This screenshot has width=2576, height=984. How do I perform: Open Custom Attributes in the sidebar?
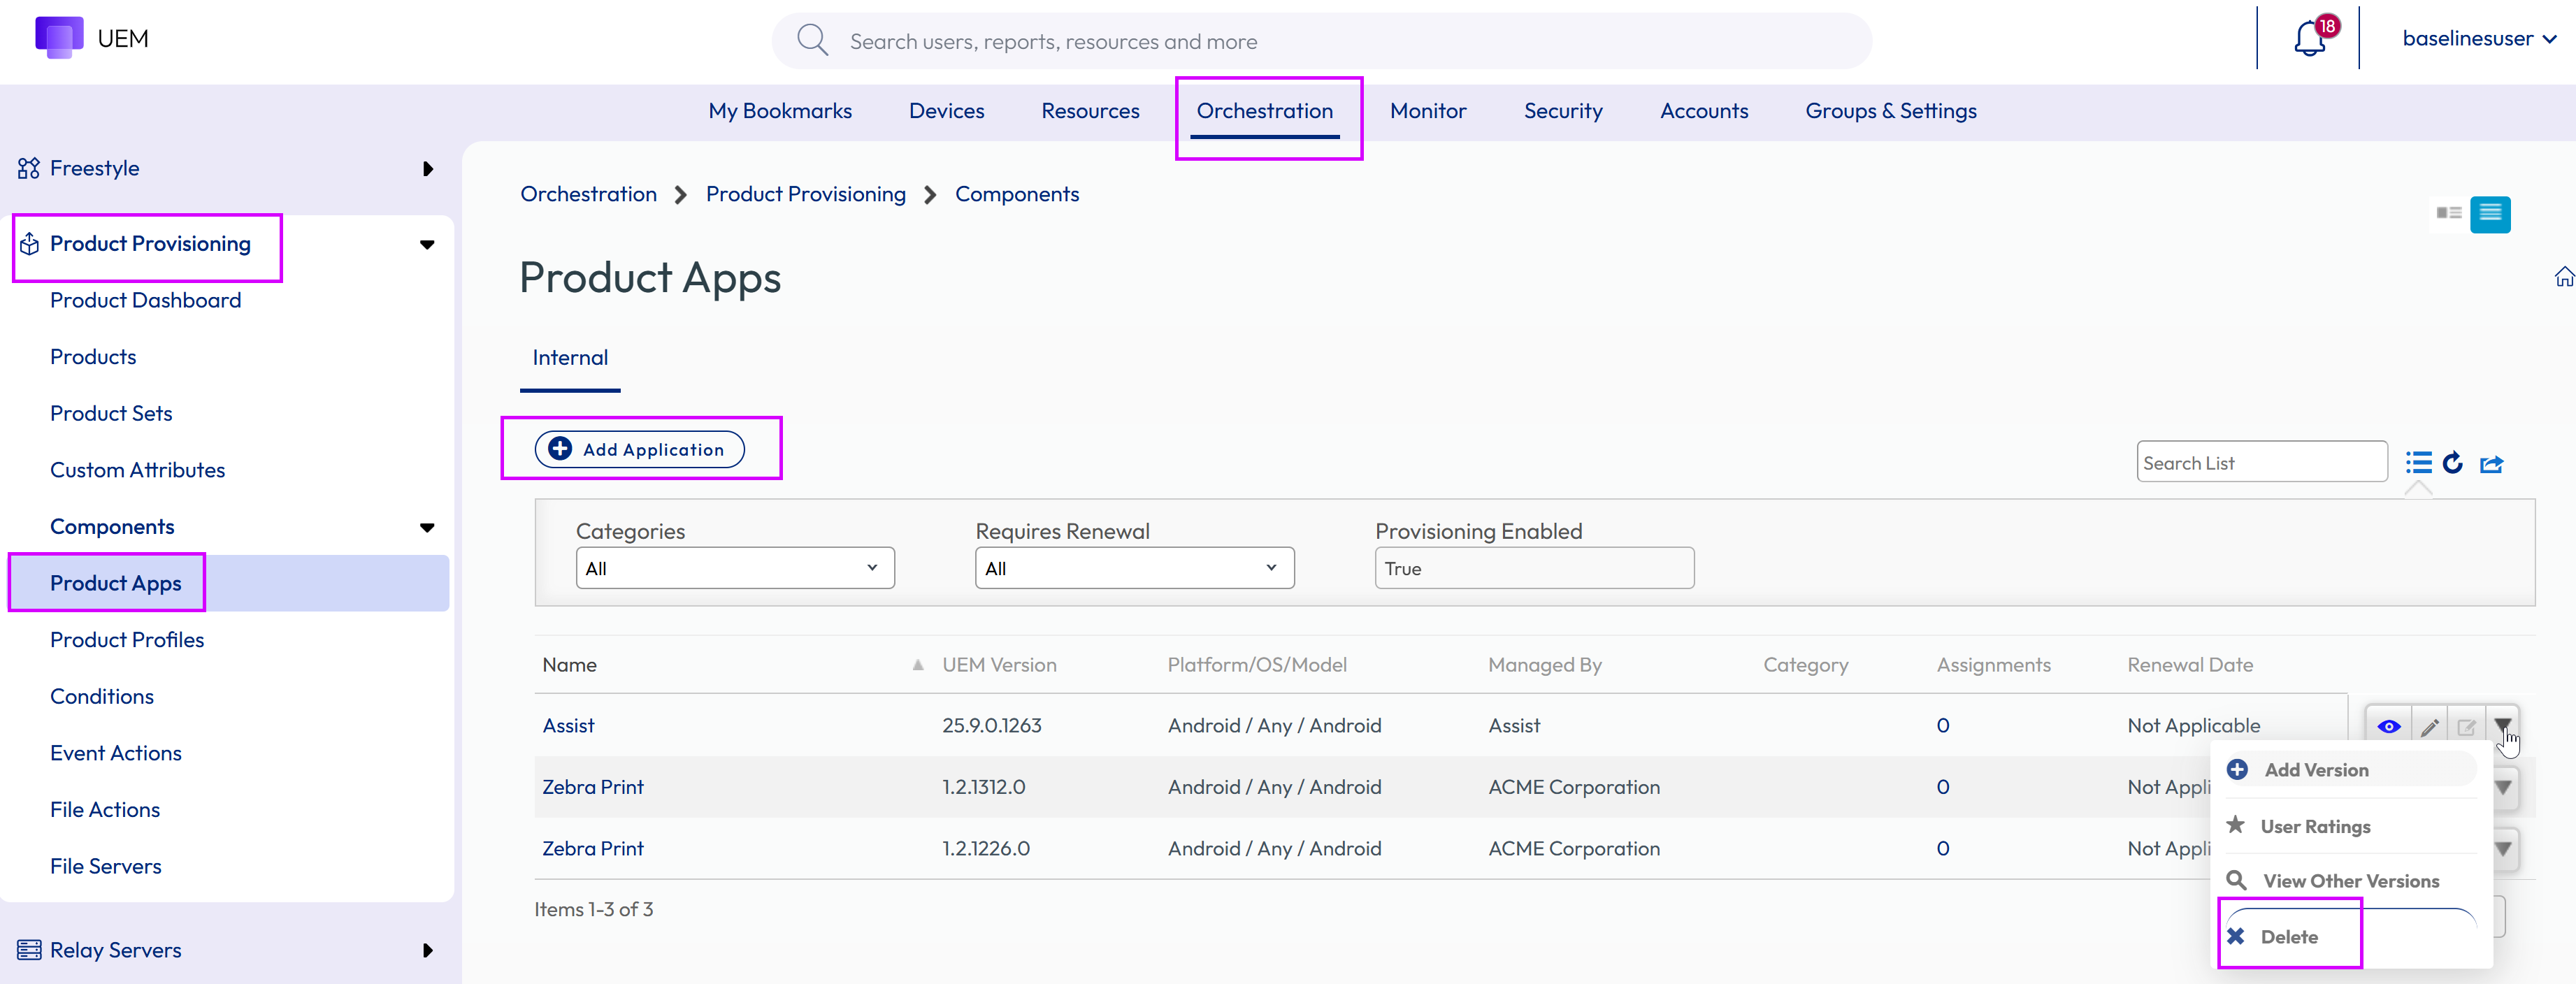pyautogui.click(x=138, y=470)
